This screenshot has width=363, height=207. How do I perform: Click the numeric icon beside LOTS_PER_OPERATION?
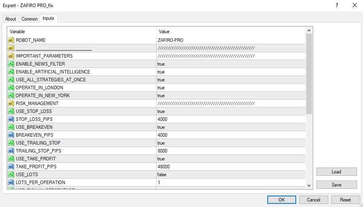coord(11,182)
